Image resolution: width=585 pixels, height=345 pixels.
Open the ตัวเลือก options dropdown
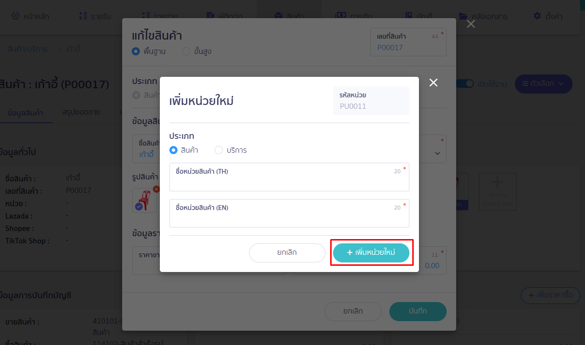click(543, 84)
